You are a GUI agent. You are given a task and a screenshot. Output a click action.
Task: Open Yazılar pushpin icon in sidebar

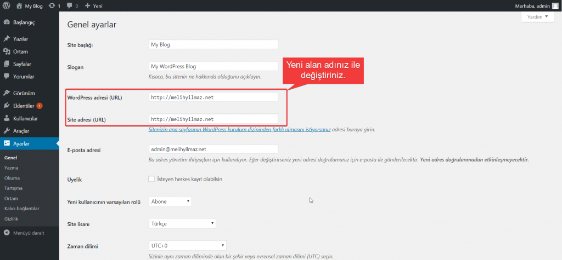click(7, 39)
